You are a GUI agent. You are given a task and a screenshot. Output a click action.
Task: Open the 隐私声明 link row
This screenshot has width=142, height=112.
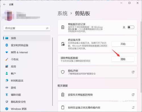pos(97,72)
